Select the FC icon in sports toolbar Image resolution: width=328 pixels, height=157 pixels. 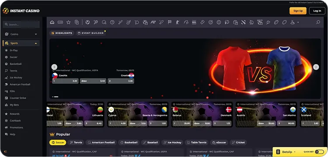[153, 22]
